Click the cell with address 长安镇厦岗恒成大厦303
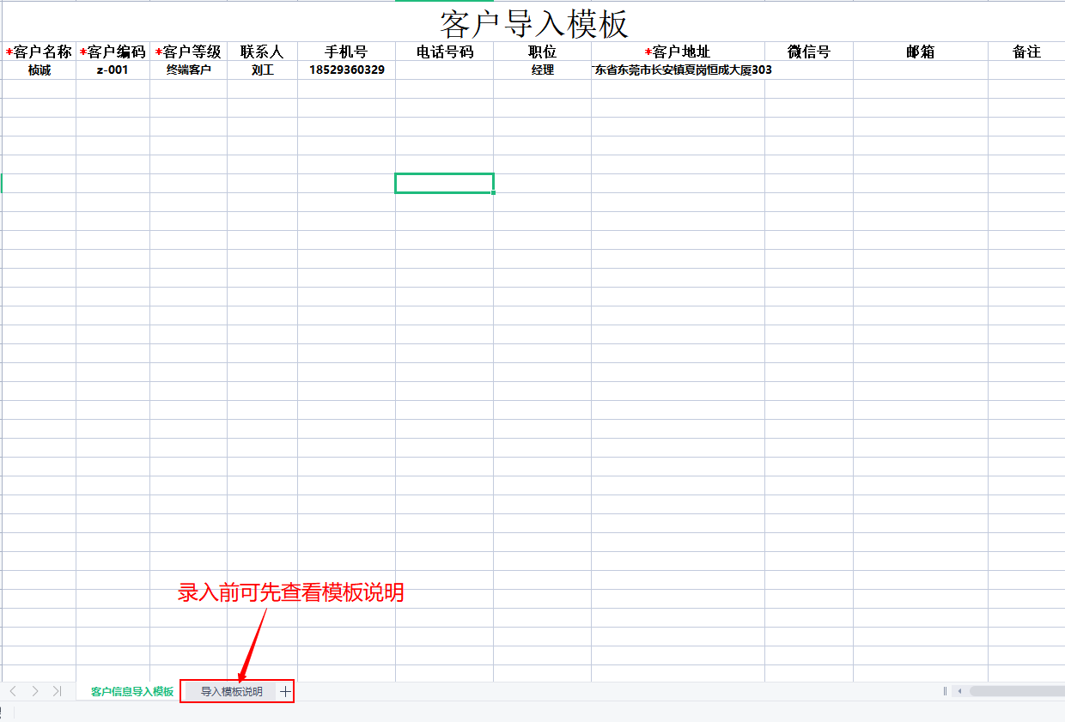Image resolution: width=1065 pixels, height=722 pixels. point(678,70)
